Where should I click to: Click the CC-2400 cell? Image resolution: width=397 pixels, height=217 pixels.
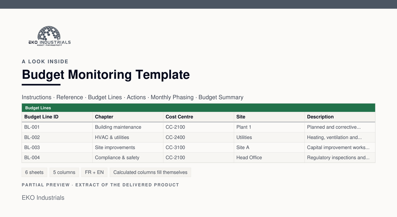[x=198, y=137]
